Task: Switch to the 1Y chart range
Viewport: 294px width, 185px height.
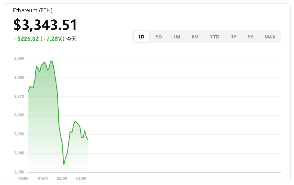Action: pyautogui.click(x=233, y=37)
